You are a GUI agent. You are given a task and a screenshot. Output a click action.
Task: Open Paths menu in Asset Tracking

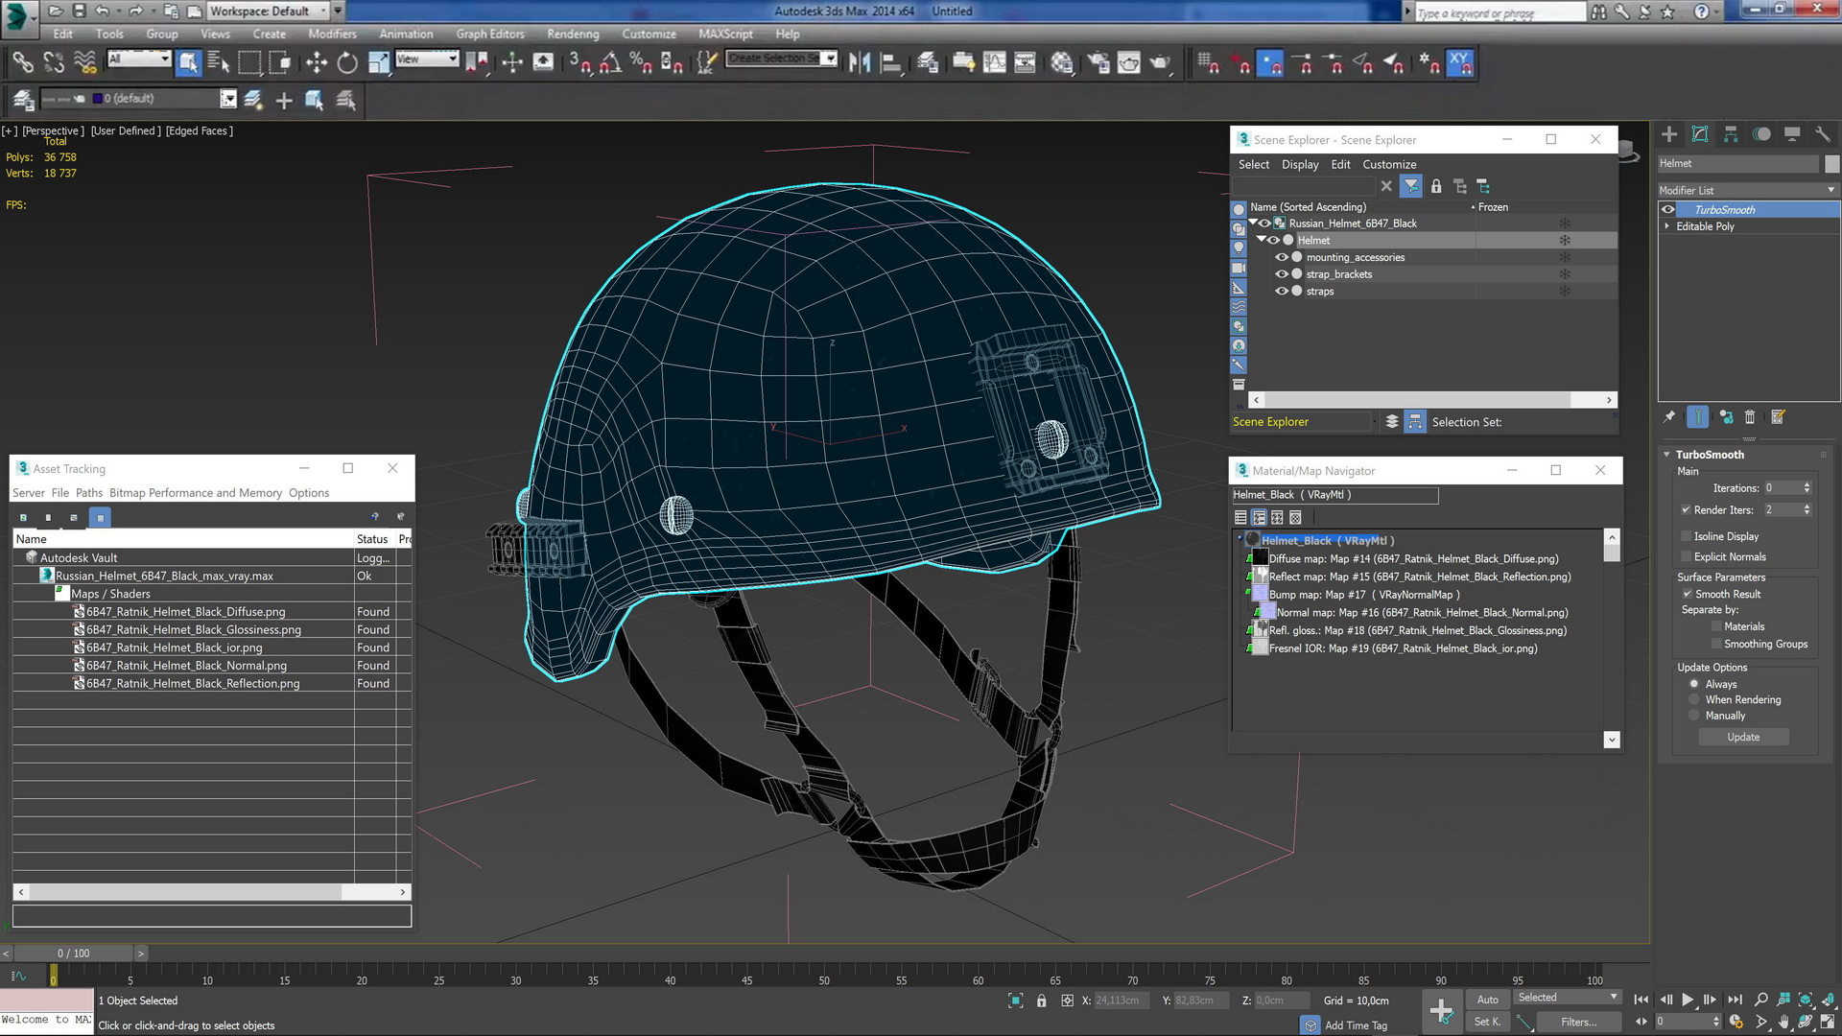[88, 493]
